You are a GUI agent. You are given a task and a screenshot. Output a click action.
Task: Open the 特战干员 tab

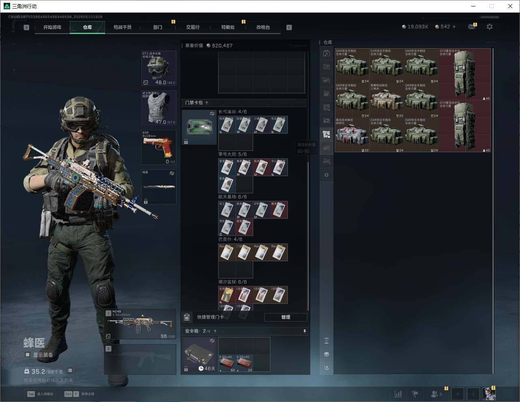pyautogui.click(x=122, y=27)
